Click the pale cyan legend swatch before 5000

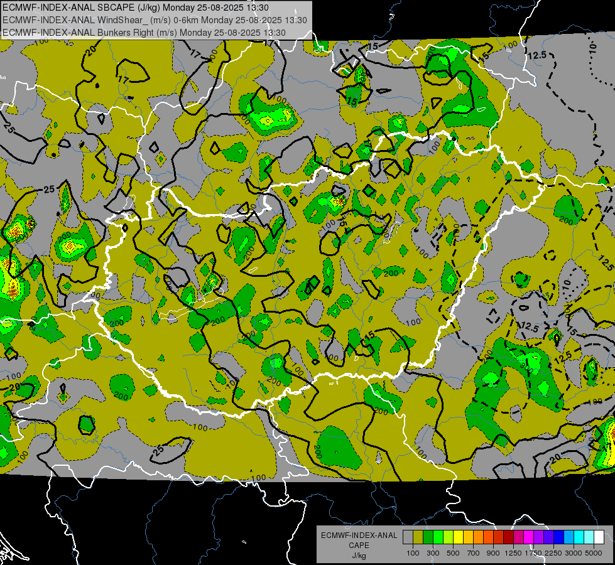(x=589, y=537)
